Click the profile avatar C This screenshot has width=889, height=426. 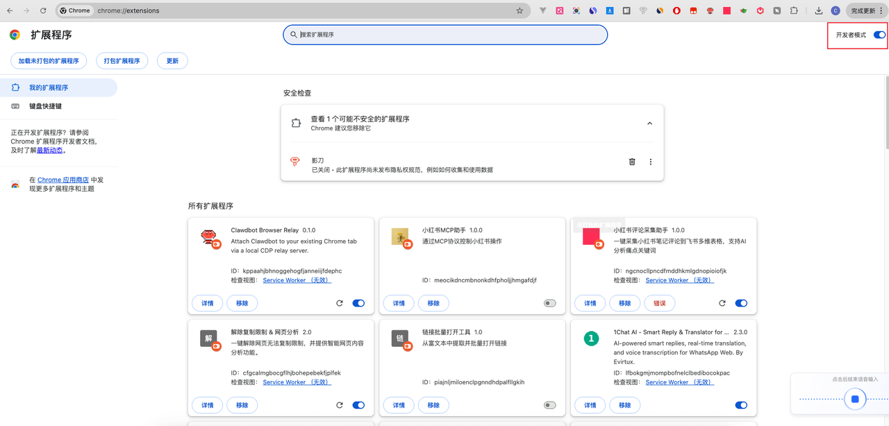click(836, 10)
